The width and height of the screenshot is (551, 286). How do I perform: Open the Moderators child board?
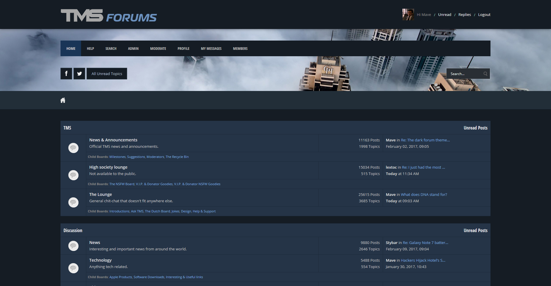coord(155,157)
